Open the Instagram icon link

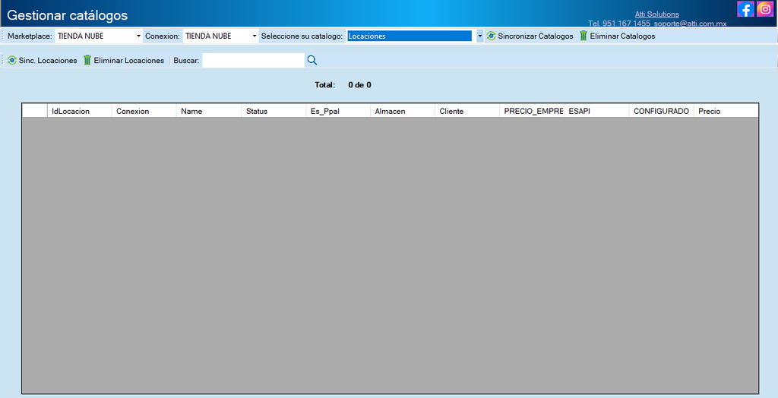point(765,9)
